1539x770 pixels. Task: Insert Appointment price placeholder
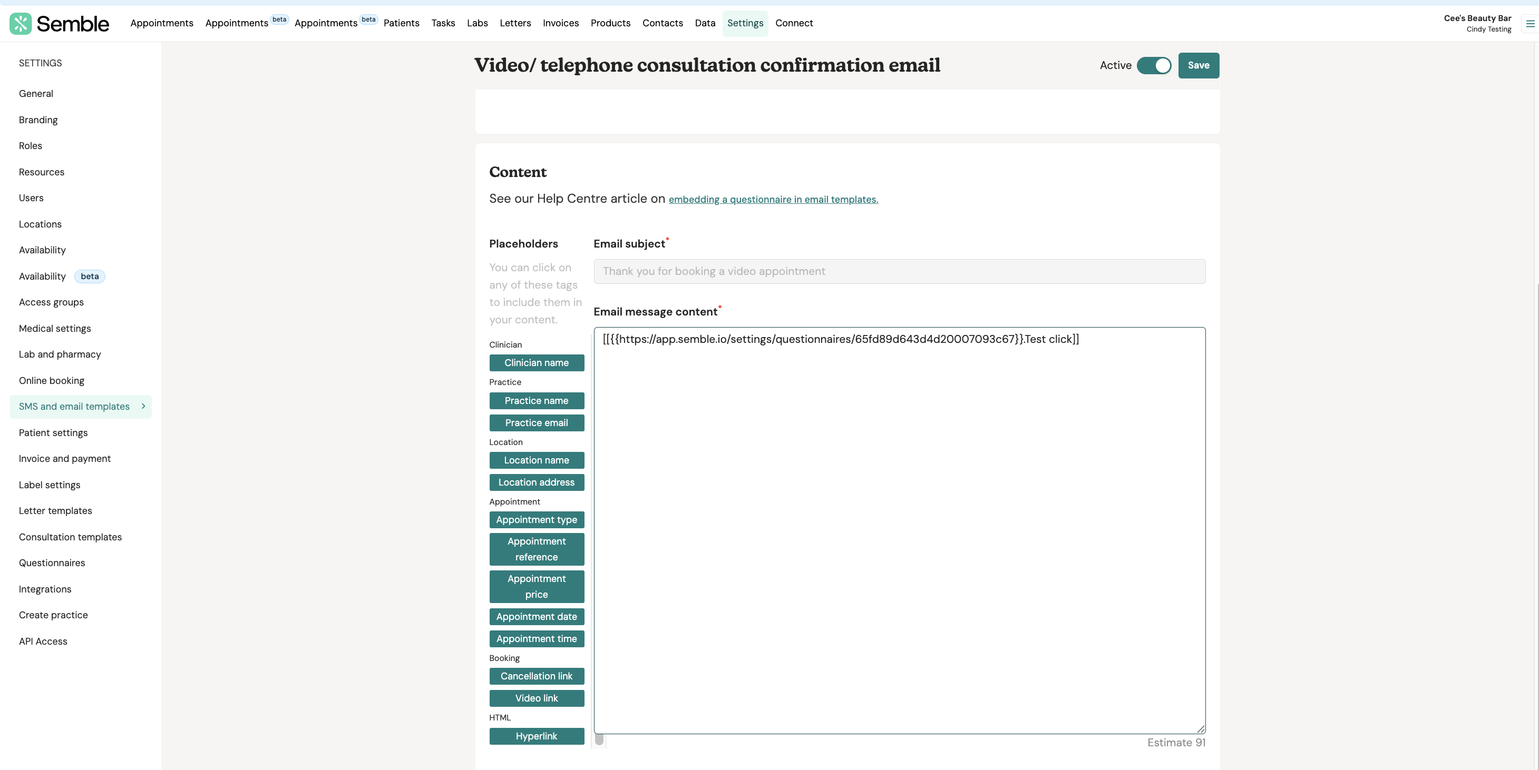pos(537,587)
